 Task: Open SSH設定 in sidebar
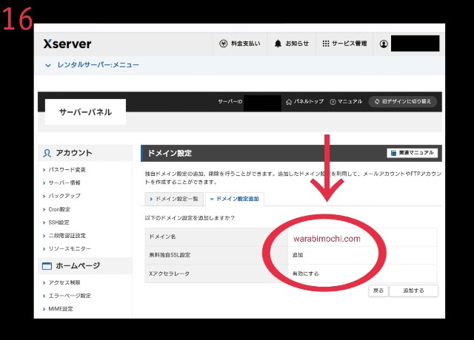point(59,222)
